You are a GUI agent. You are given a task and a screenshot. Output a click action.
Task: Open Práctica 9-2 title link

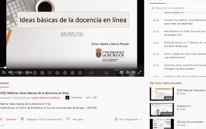pyautogui.click(x=184, y=106)
